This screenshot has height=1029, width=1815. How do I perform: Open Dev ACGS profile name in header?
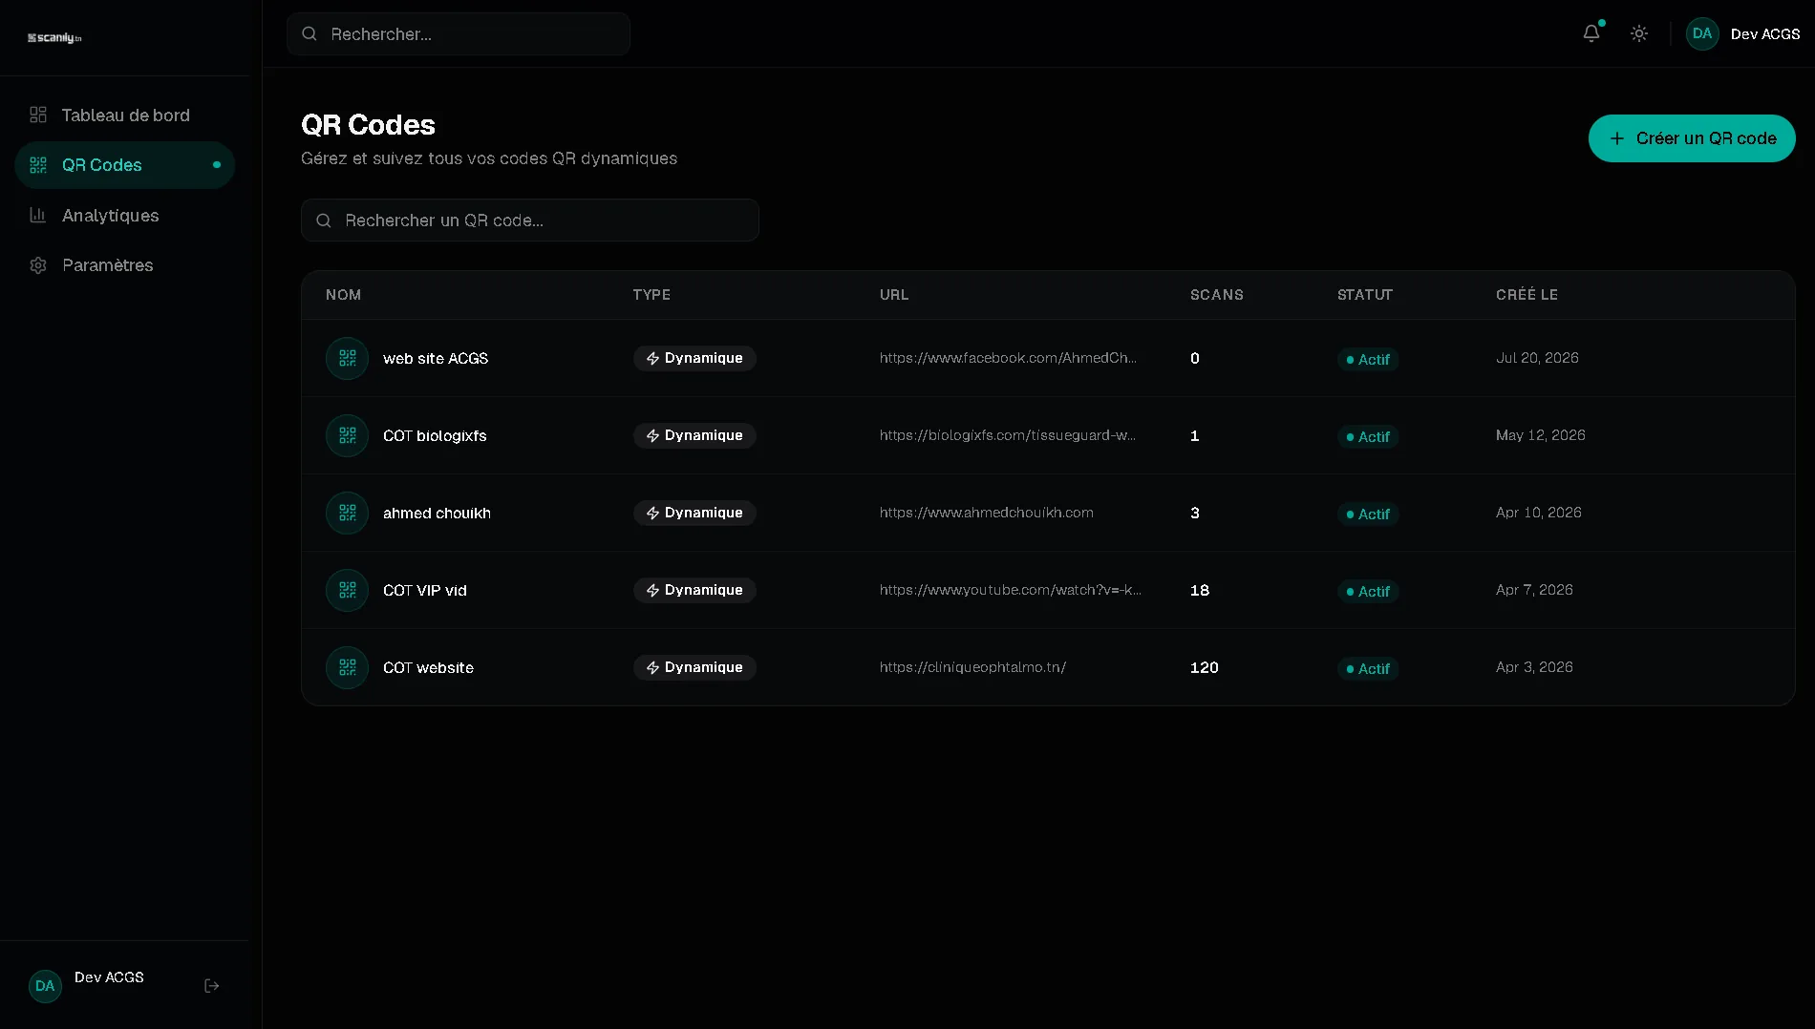point(1765,34)
